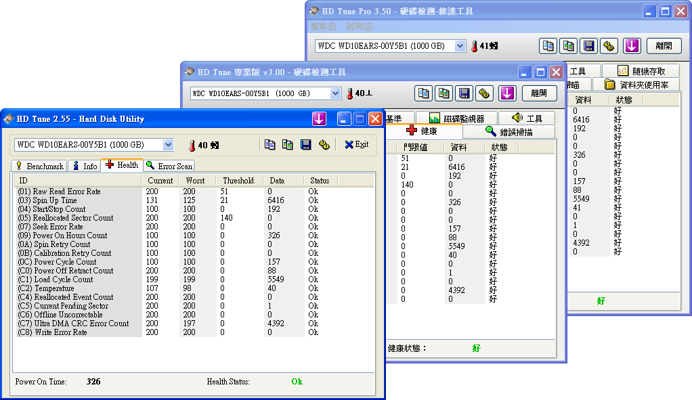Image resolution: width=692 pixels, height=400 pixels.
Task: Click copy icon in HD Tune 2.55 toolbar
Action: tap(269, 144)
